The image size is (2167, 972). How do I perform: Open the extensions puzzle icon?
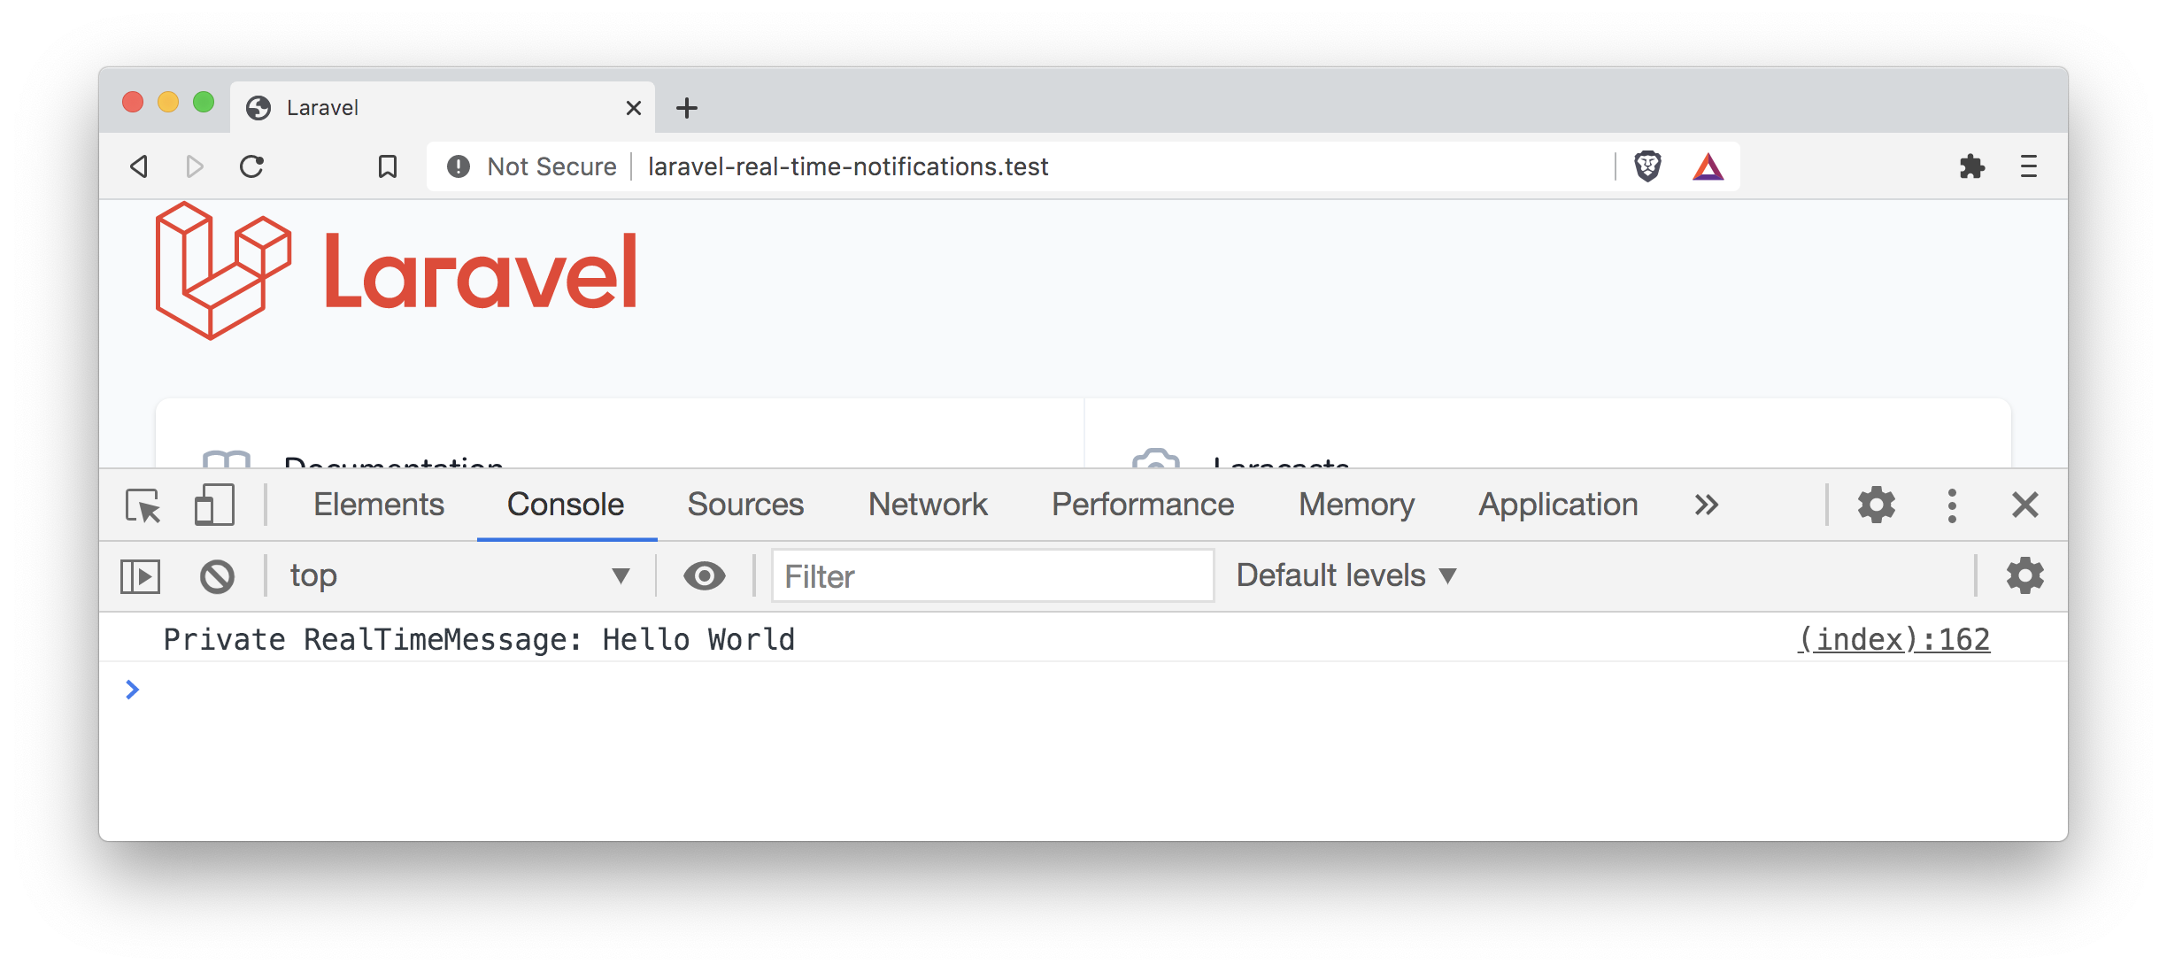[x=1971, y=166]
